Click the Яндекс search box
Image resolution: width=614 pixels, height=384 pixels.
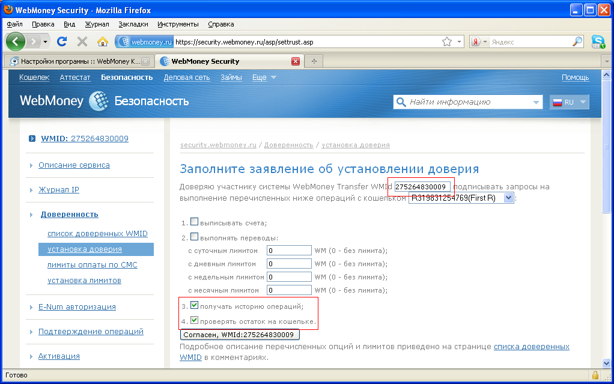pos(530,41)
